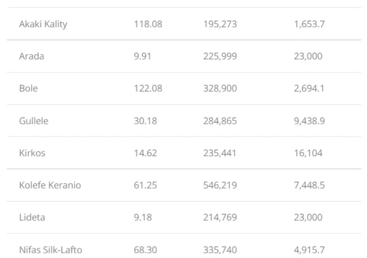
Task: Select density value 16,104
Action: click(x=308, y=153)
